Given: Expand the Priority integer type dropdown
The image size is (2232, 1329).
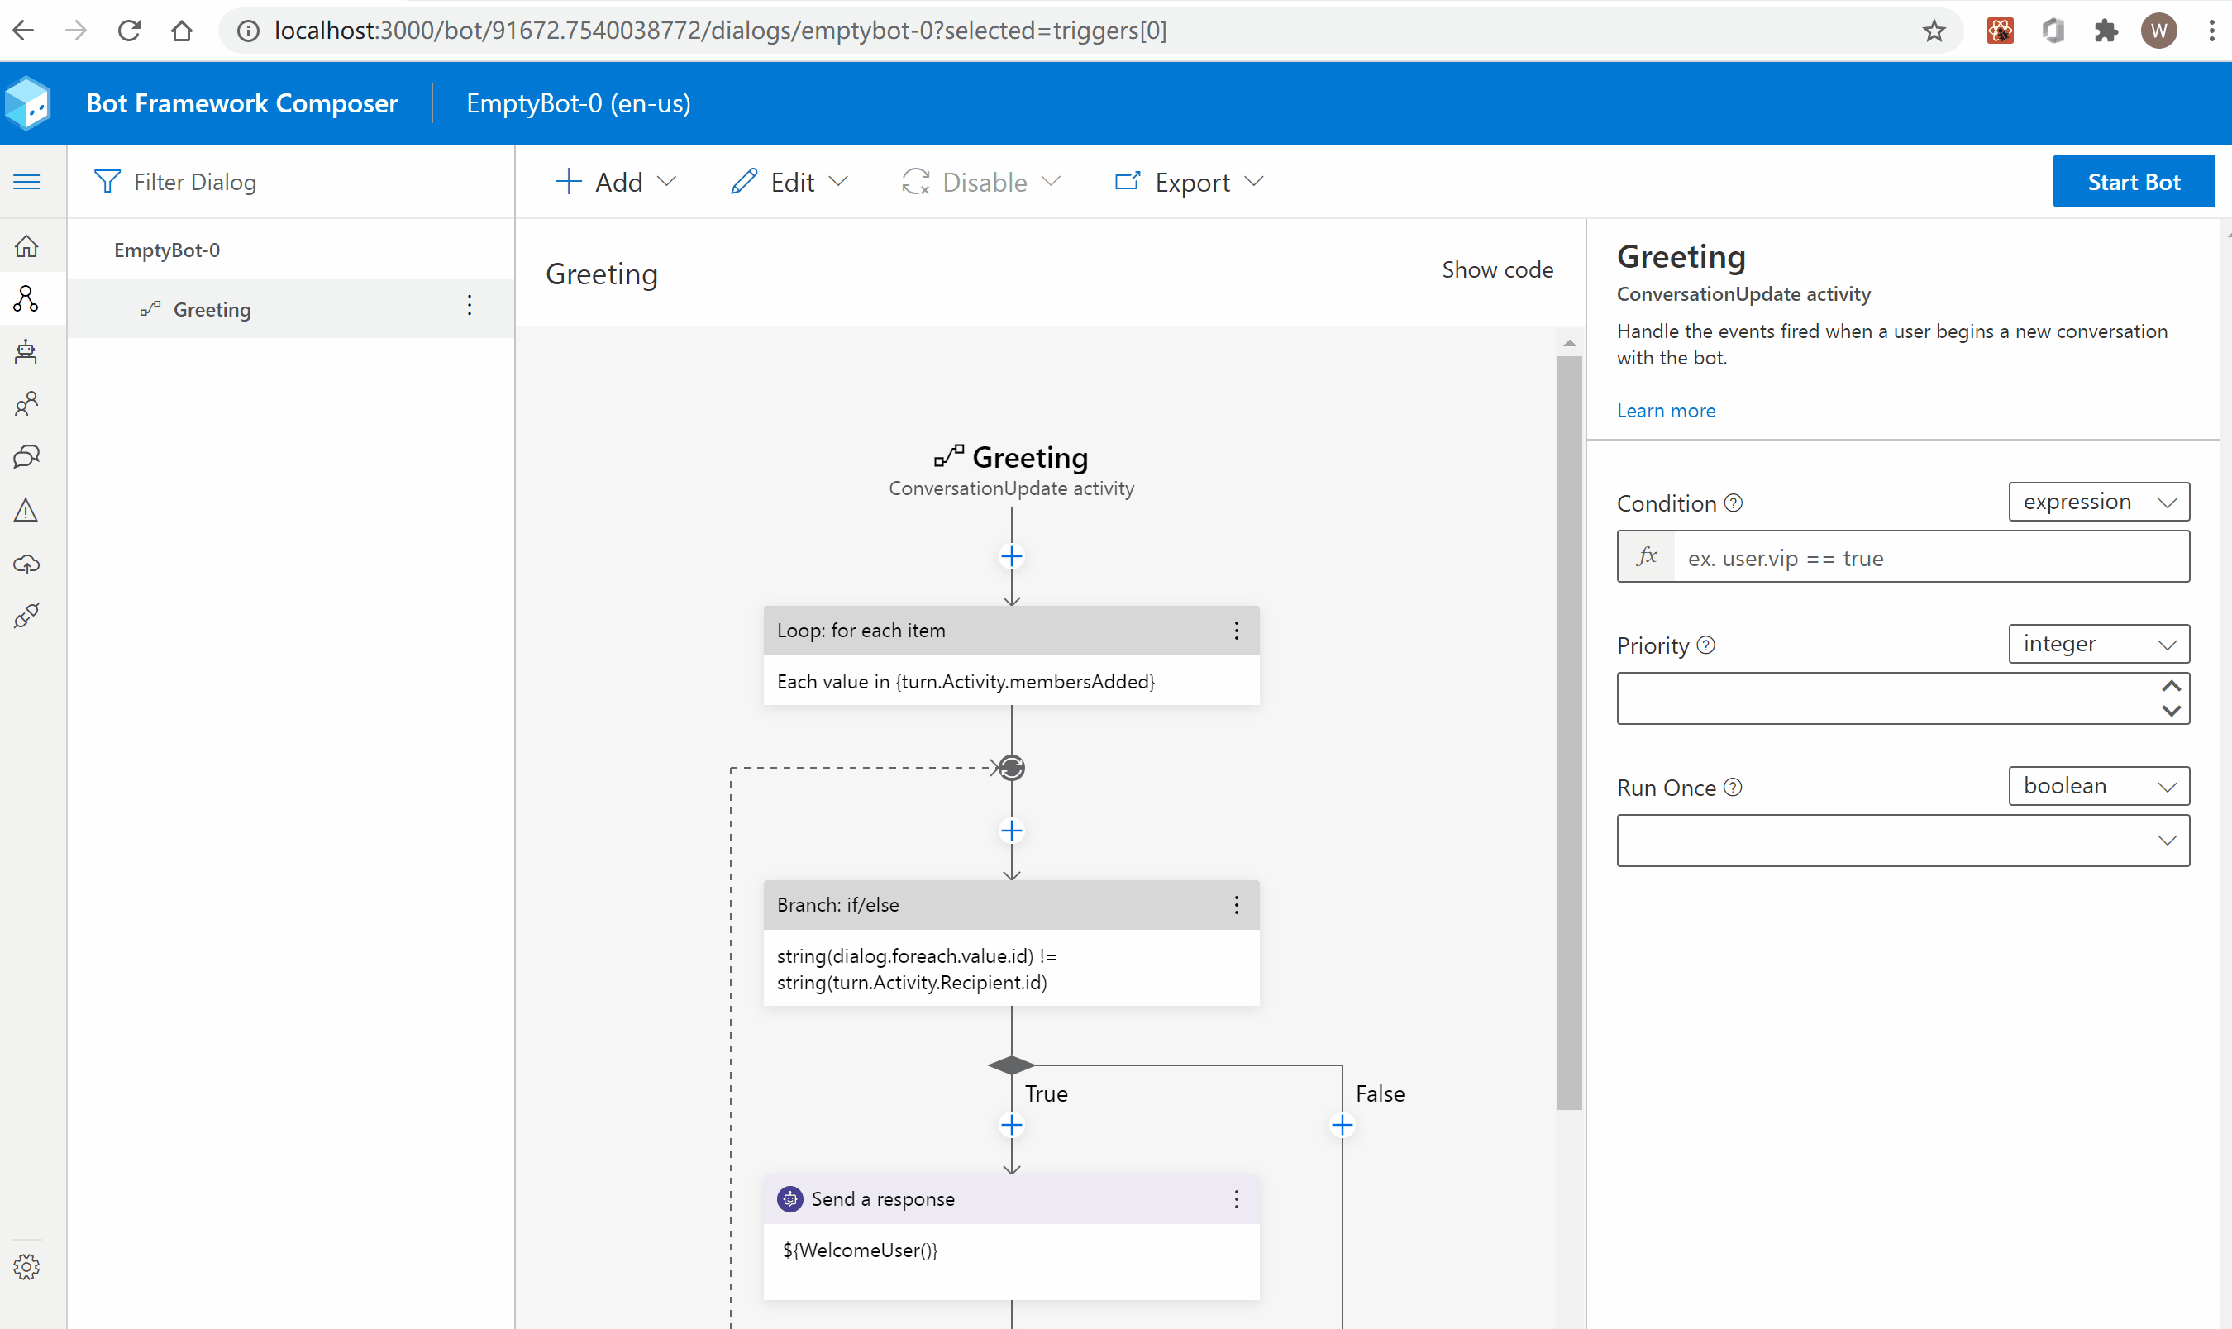Looking at the screenshot, I should coord(2097,644).
